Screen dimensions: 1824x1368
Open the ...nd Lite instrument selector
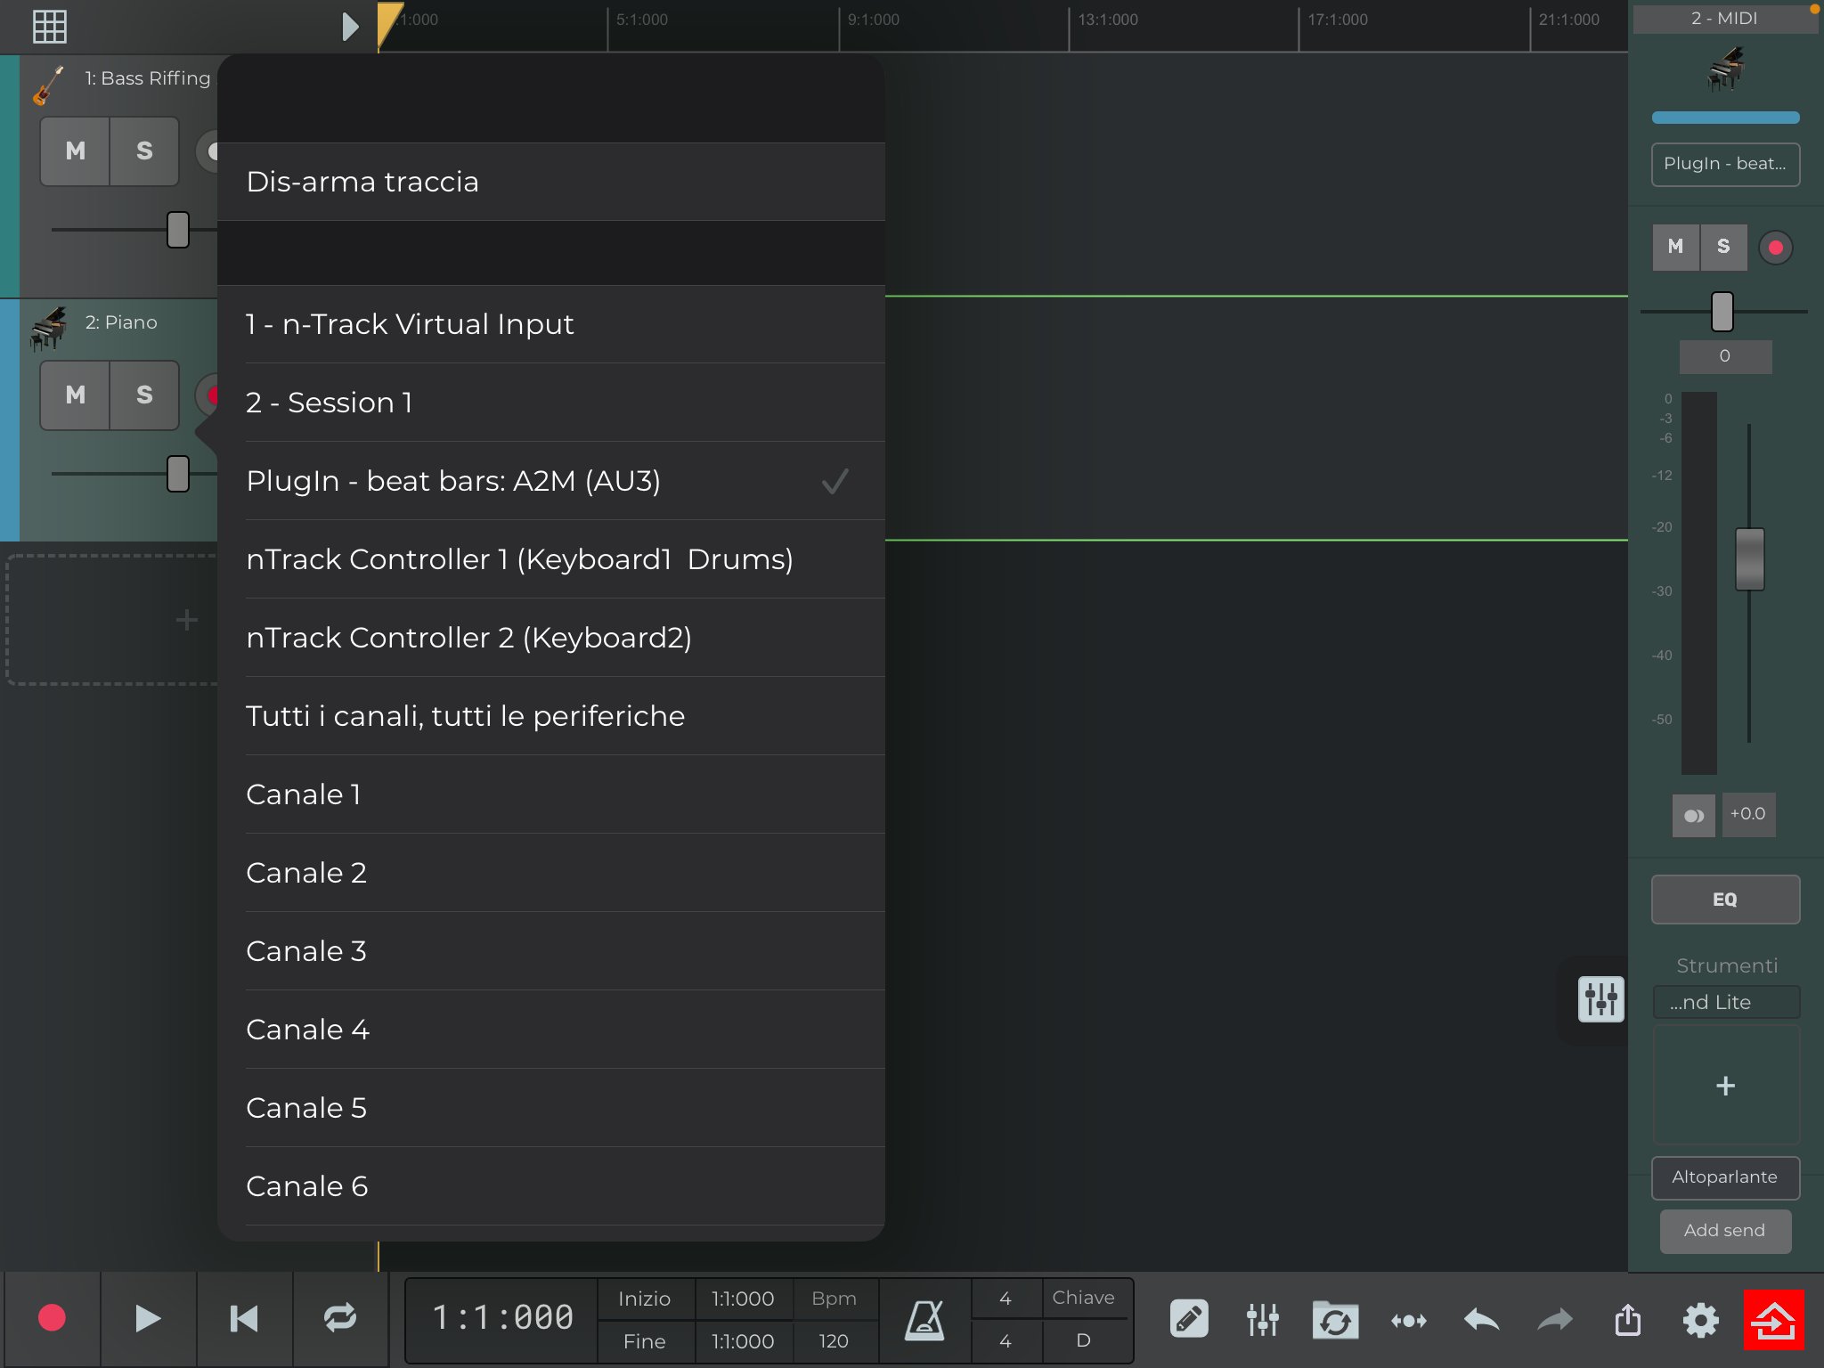pyautogui.click(x=1725, y=1003)
